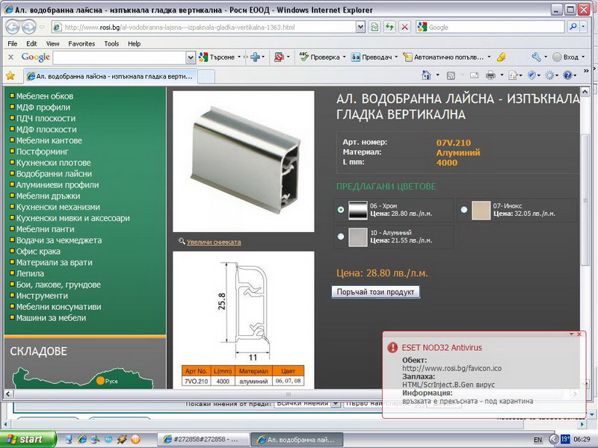Open the Преводач dropdown in Google Toolbar
This screenshot has height=448, width=598.
tap(395, 57)
